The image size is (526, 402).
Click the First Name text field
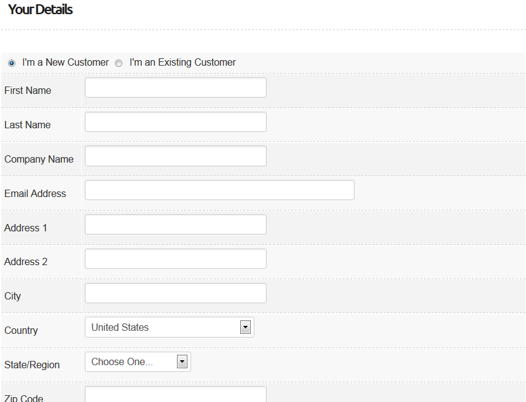(175, 88)
